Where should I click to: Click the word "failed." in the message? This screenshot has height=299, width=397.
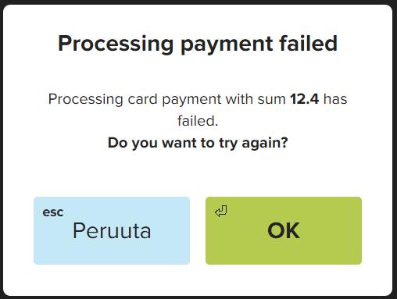198,121
